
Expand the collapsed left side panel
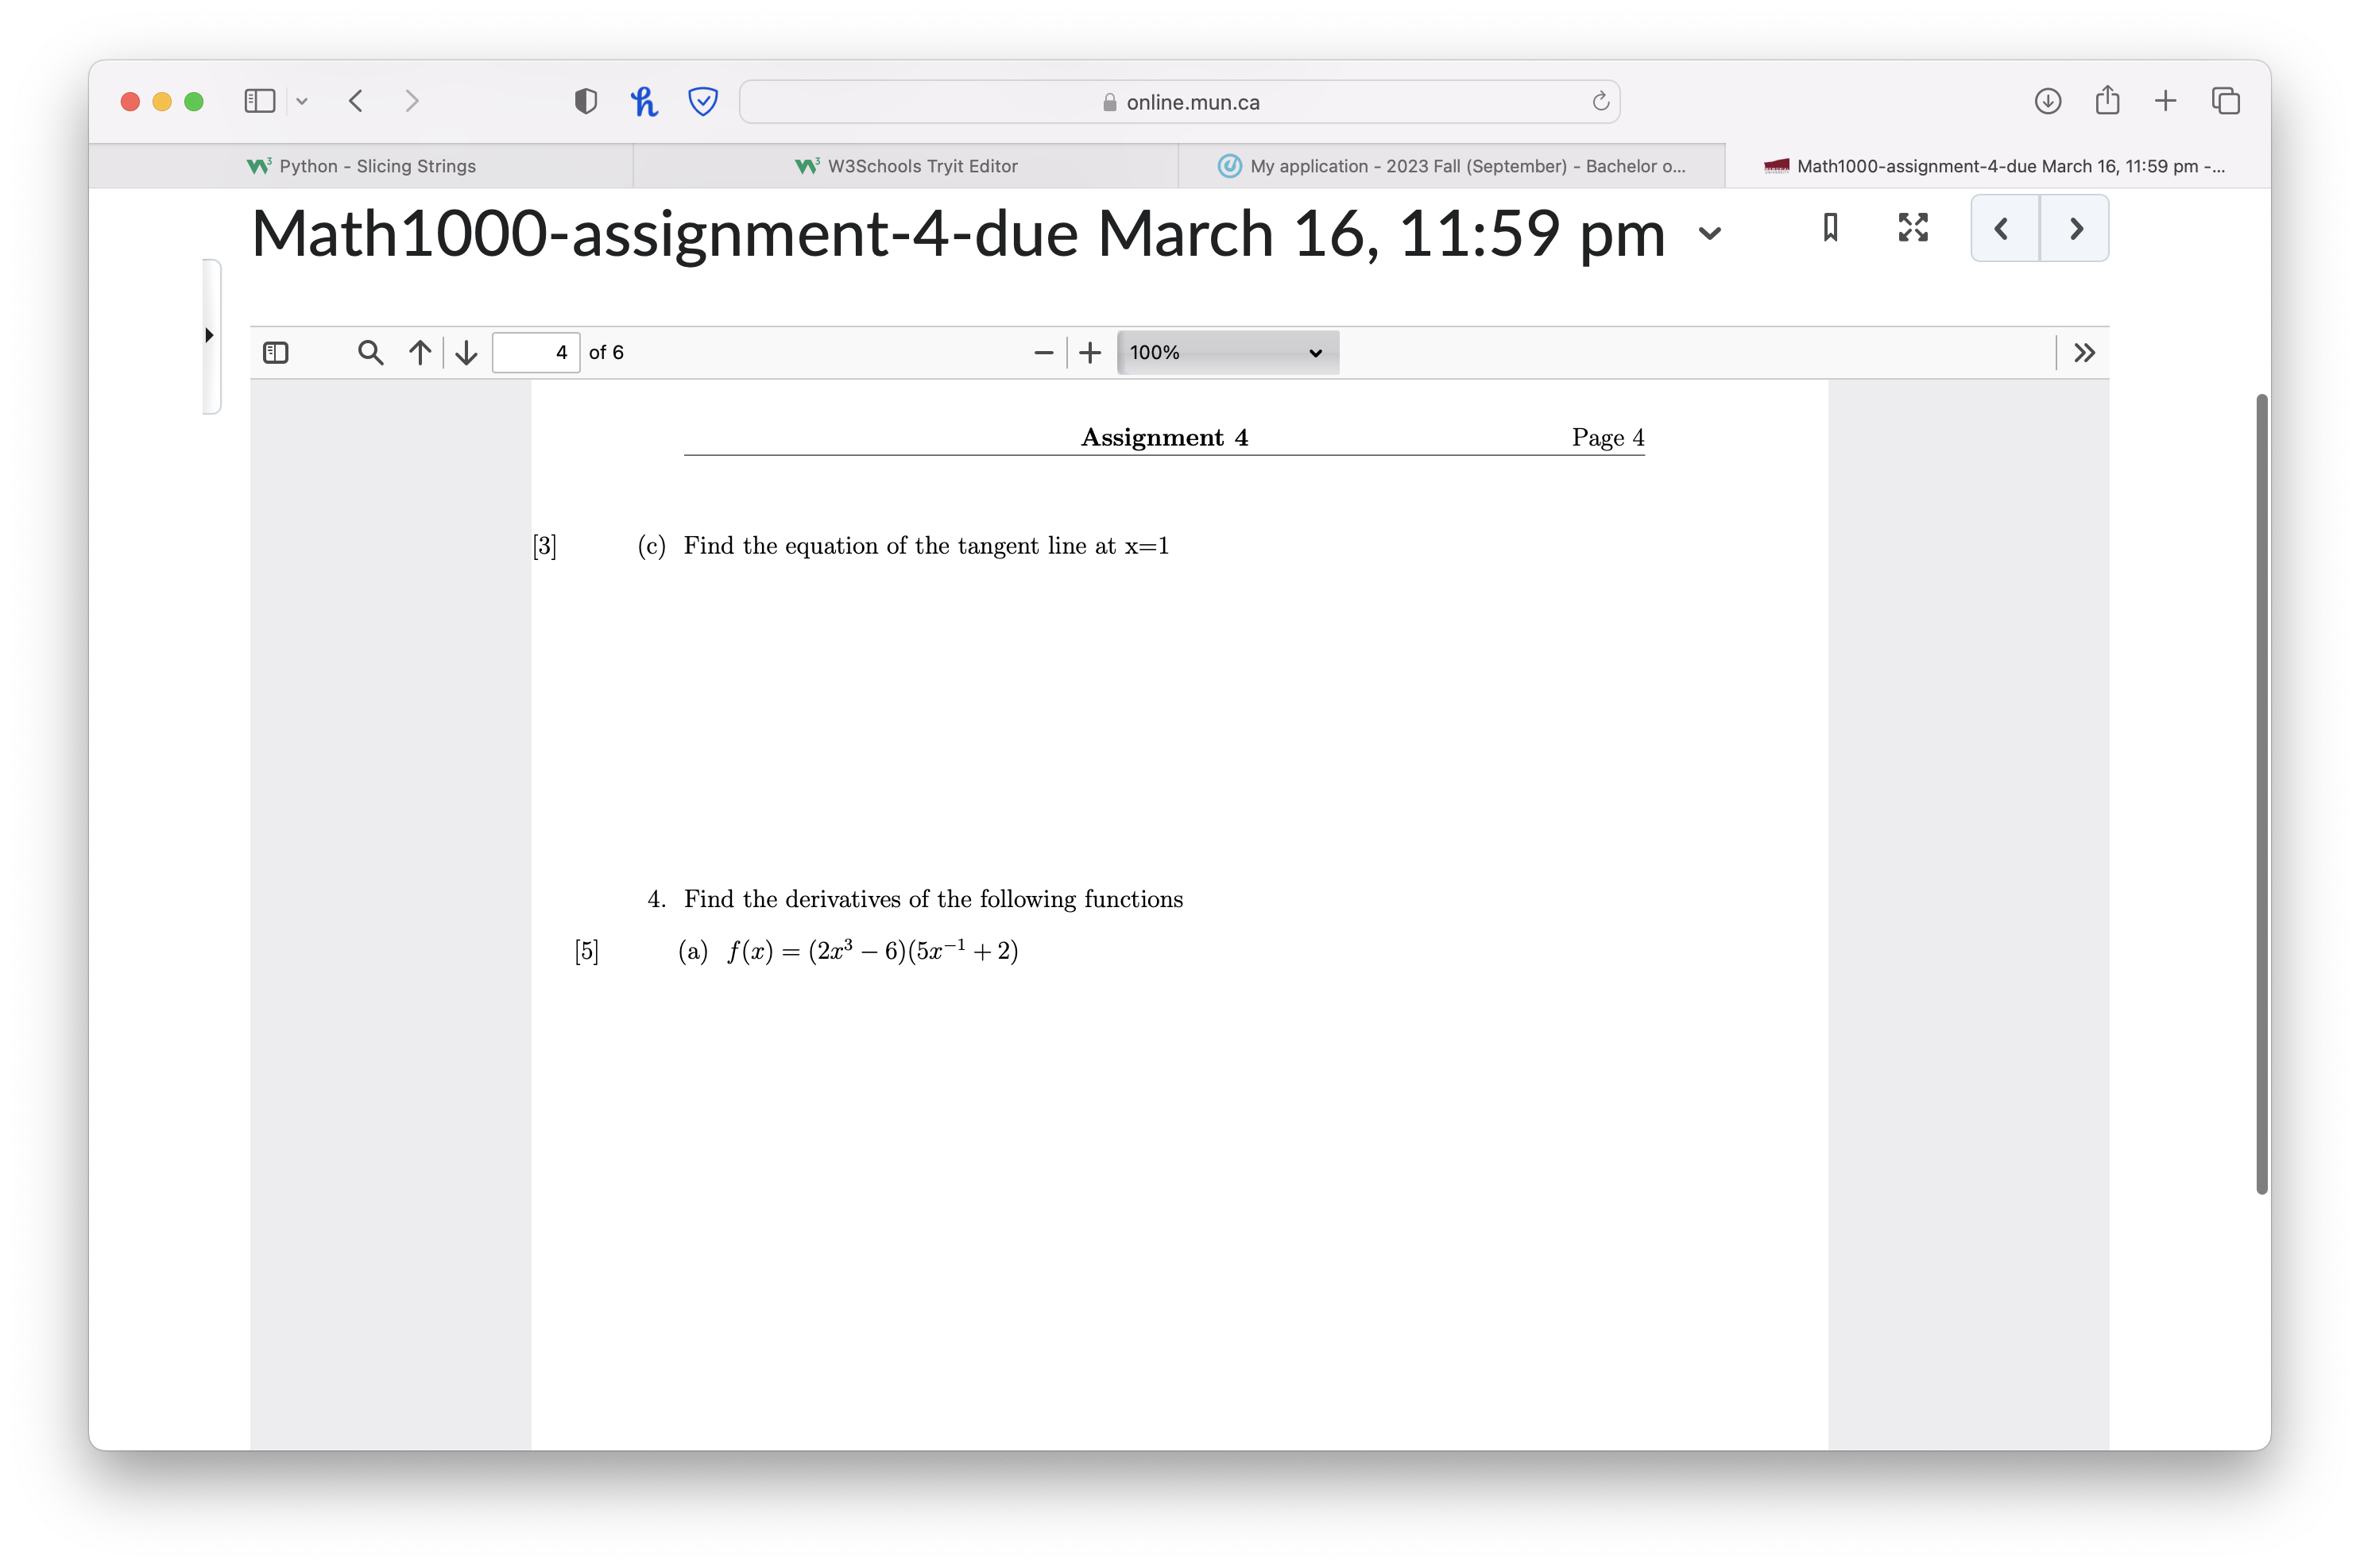[x=210, y=335]
